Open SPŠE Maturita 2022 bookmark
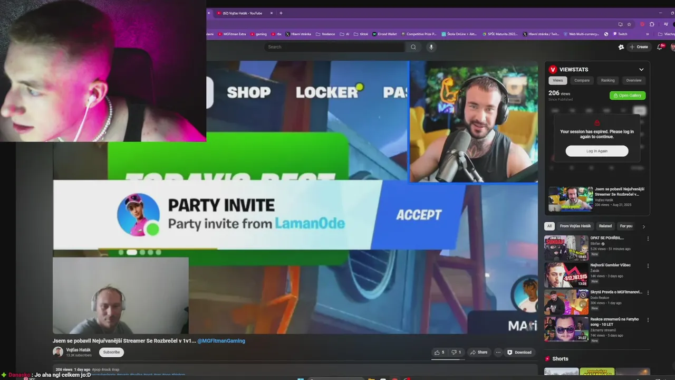Image resolution: width=675 pixels, height=380 pixels. tap(499, 34)
